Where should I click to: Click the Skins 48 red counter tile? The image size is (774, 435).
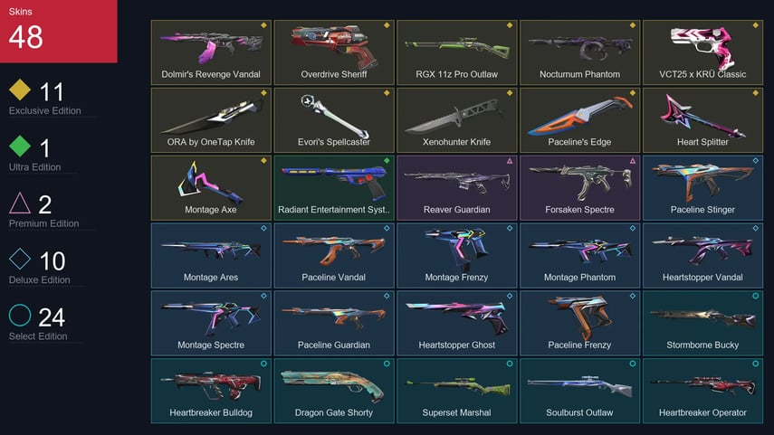pyautogui.click(x=59, y=31)
